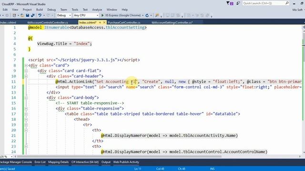Image resolution: width=305 pixels, height=171 pixels.
Task: Collapse the table-responsive div on line 16
Action: (x=26, y=109)
